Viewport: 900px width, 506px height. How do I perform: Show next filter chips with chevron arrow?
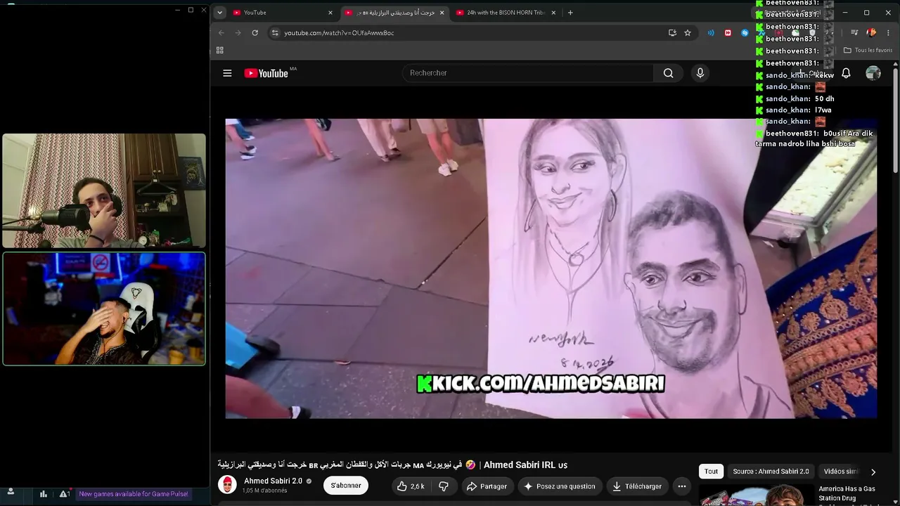pos(873,472)
